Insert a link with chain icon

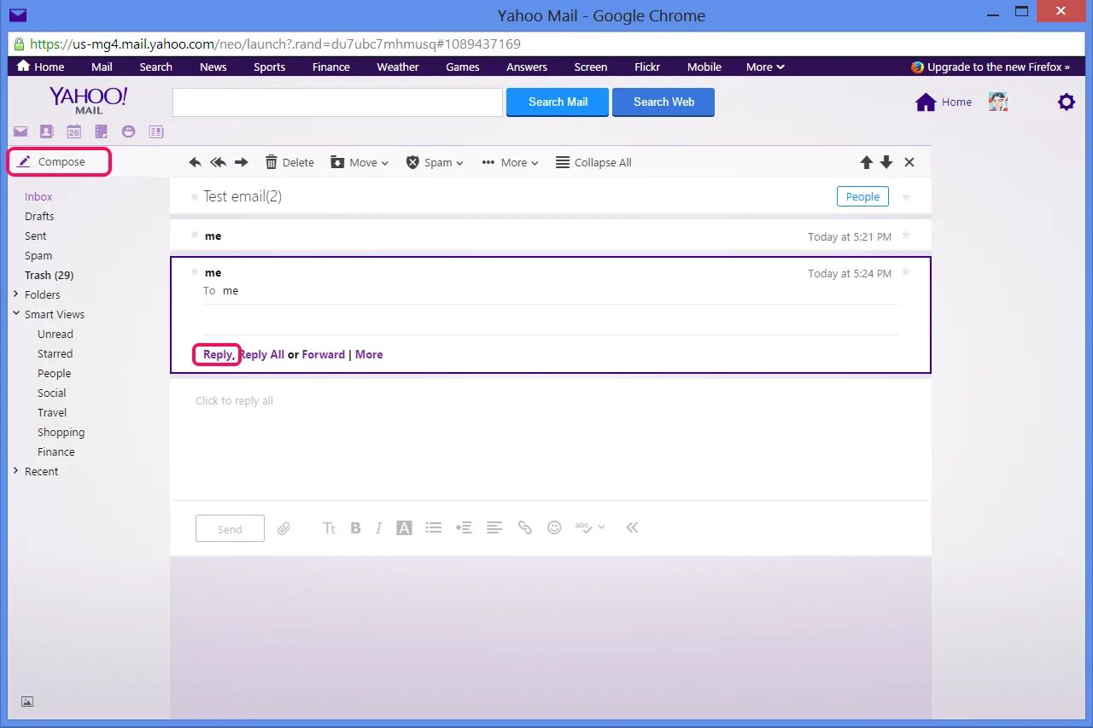[525, 528]
